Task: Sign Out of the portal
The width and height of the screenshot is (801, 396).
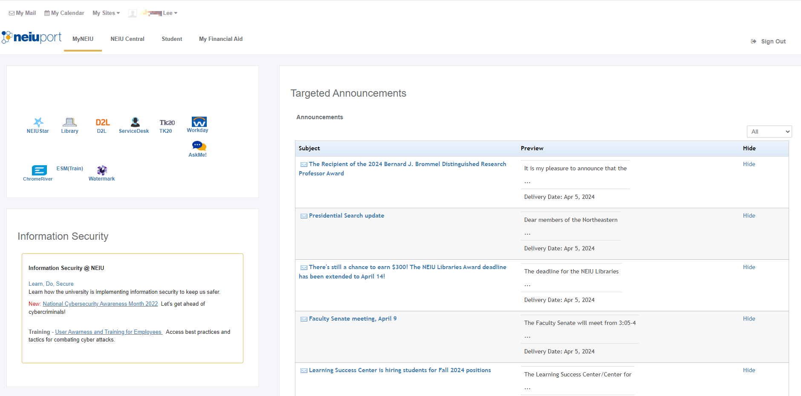Action: (768, 41)
